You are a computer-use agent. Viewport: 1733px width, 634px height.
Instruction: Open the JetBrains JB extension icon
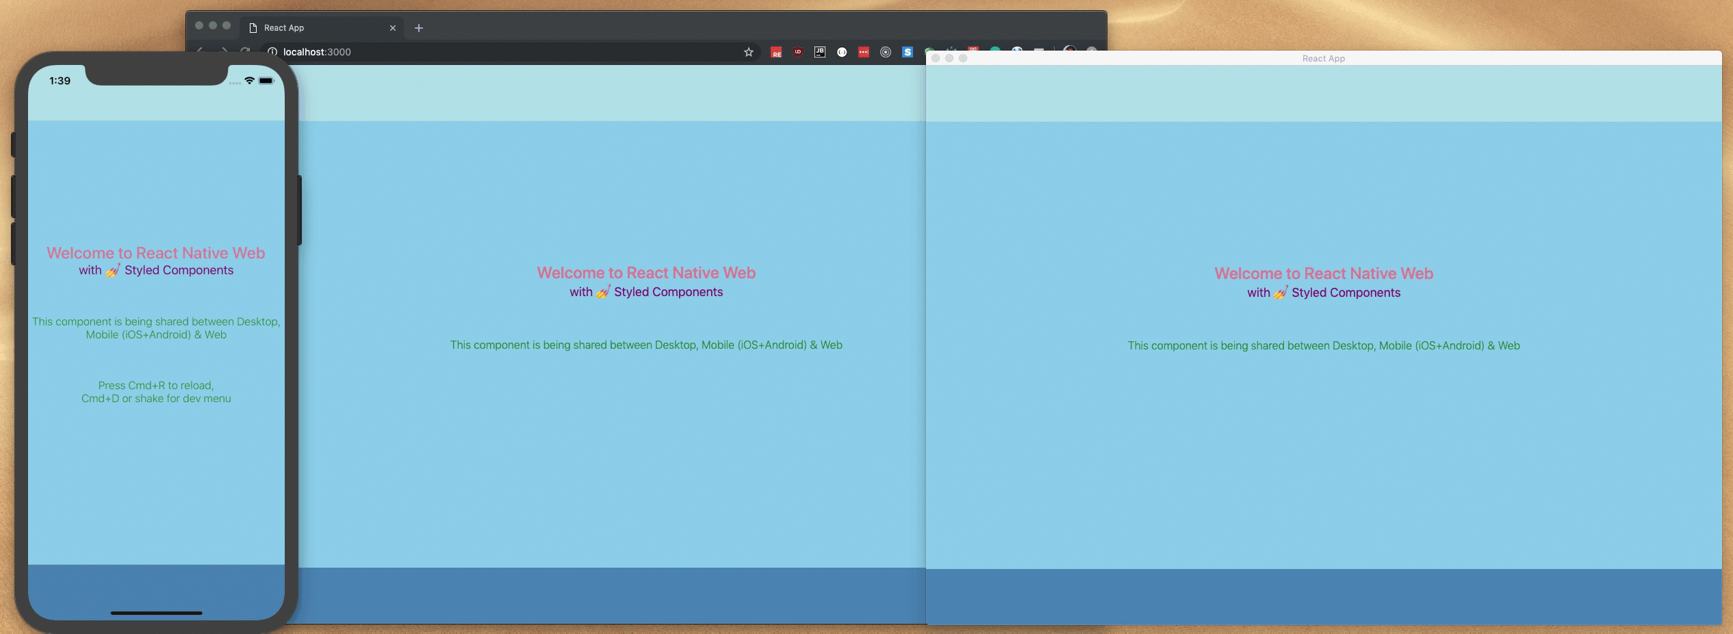[x=820, y=52]
